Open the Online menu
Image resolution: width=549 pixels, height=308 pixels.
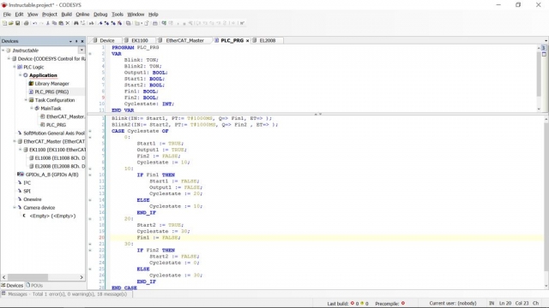point(82,15)
